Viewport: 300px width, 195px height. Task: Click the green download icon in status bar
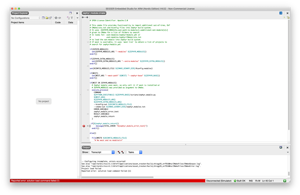(x=285, y=181)
